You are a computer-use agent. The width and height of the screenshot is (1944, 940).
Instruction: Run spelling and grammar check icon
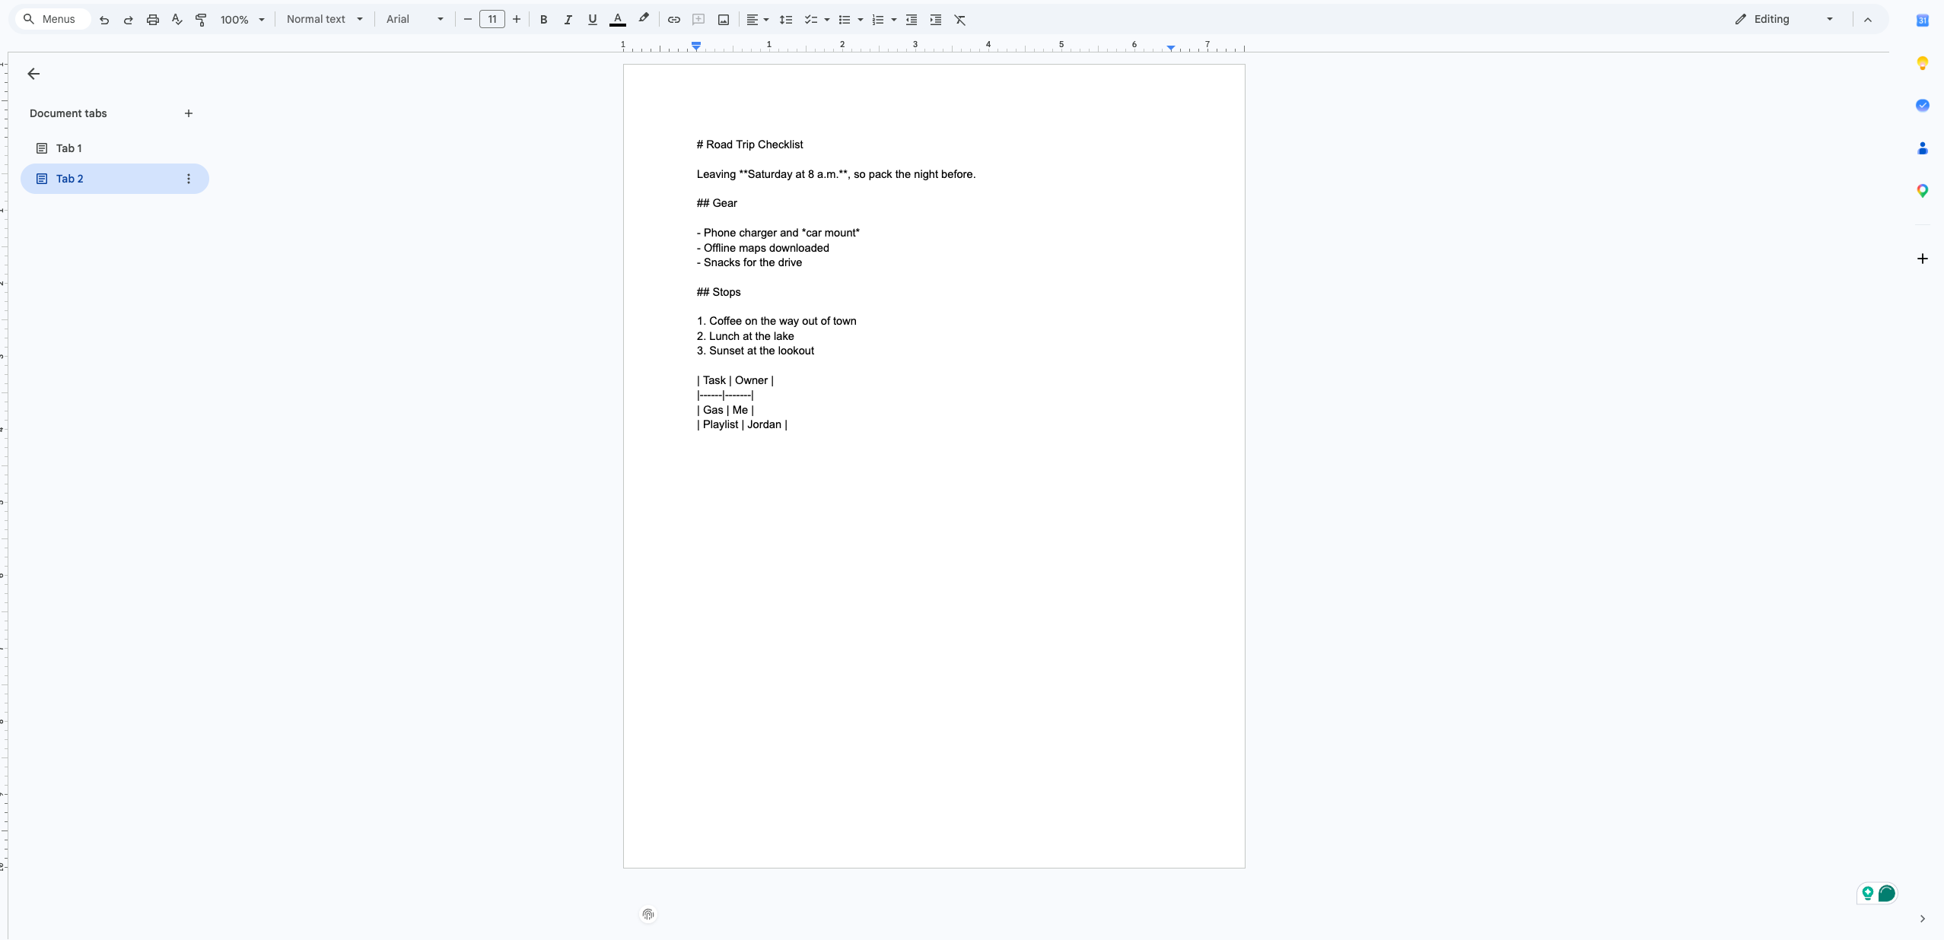pos(177,20)
